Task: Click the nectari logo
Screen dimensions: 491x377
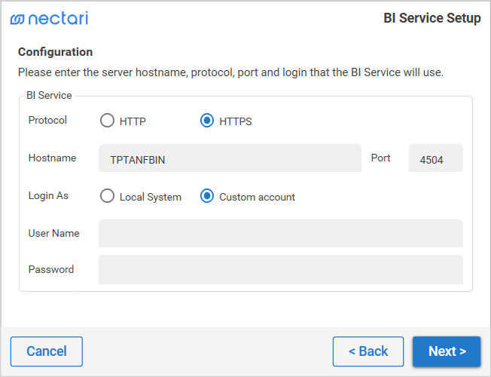Action: (x=49, y=18)
